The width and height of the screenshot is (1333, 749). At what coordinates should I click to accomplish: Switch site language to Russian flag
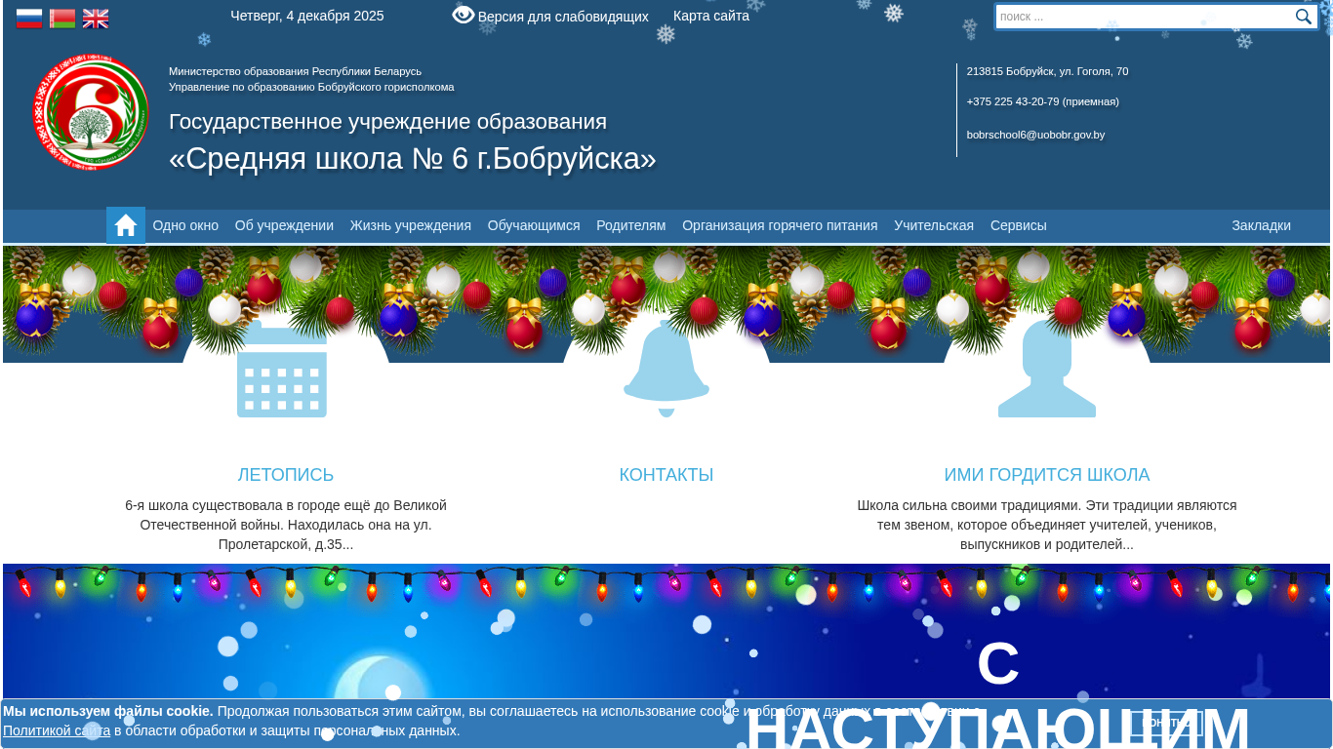pyautogui.click(x=29, y=19)
